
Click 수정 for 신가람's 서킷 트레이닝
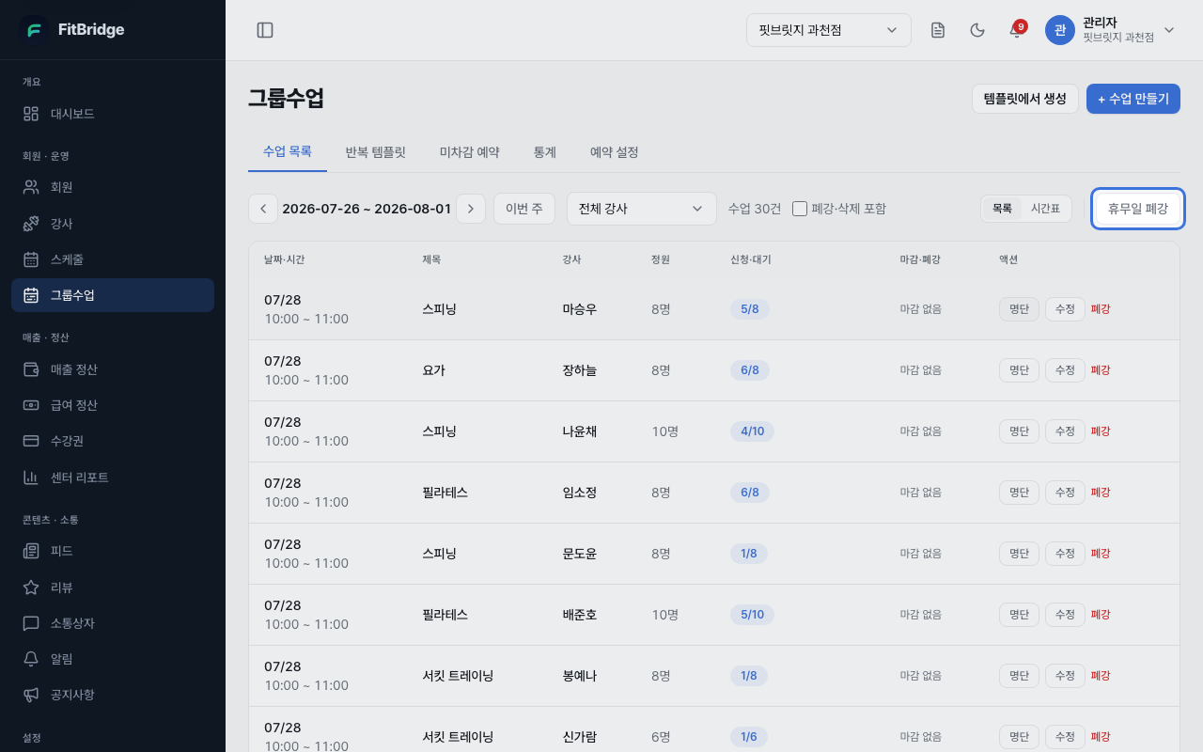1065,737
